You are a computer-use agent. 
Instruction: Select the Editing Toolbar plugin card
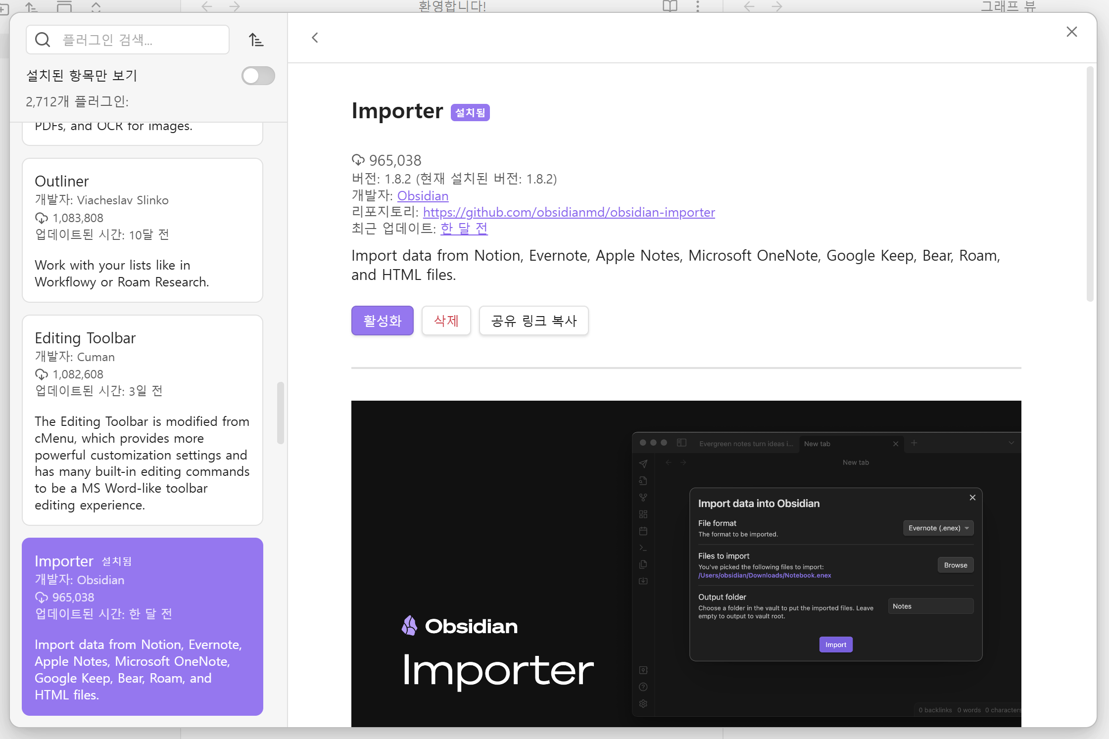pyautogui.click(x=143, y=420)
